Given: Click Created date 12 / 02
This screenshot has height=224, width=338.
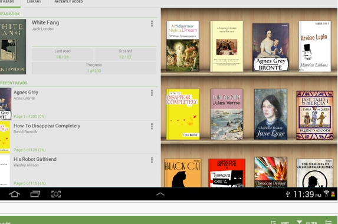Looking at the screenshot, I should (x=125, y=57).
